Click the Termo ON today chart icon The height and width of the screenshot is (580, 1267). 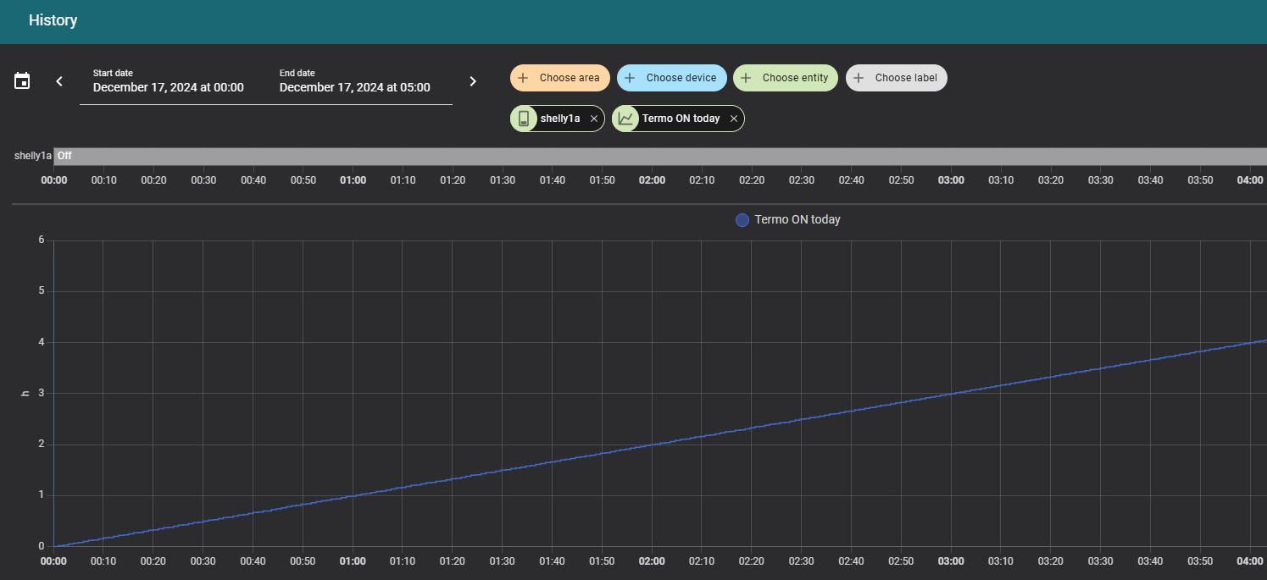[625, 119]
